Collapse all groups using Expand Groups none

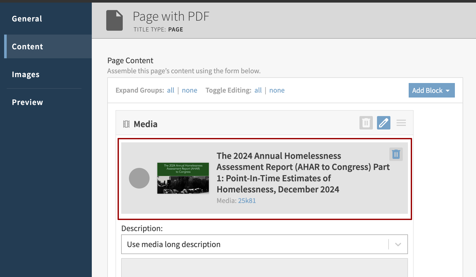[190, 90]
